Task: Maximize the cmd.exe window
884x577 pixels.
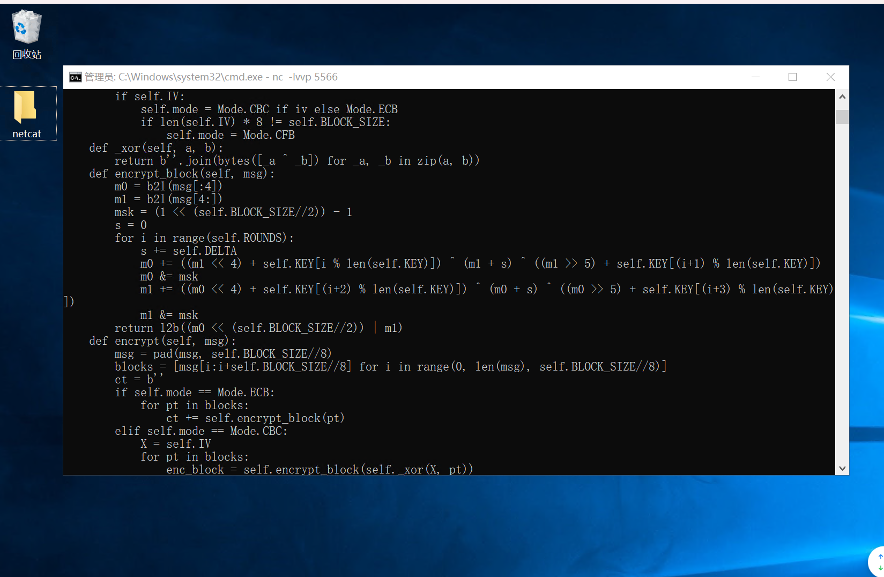Action: [792, 77]
